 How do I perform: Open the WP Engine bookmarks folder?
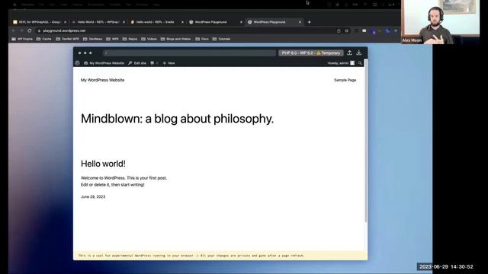pyautogui.click(x=22, y=39)
